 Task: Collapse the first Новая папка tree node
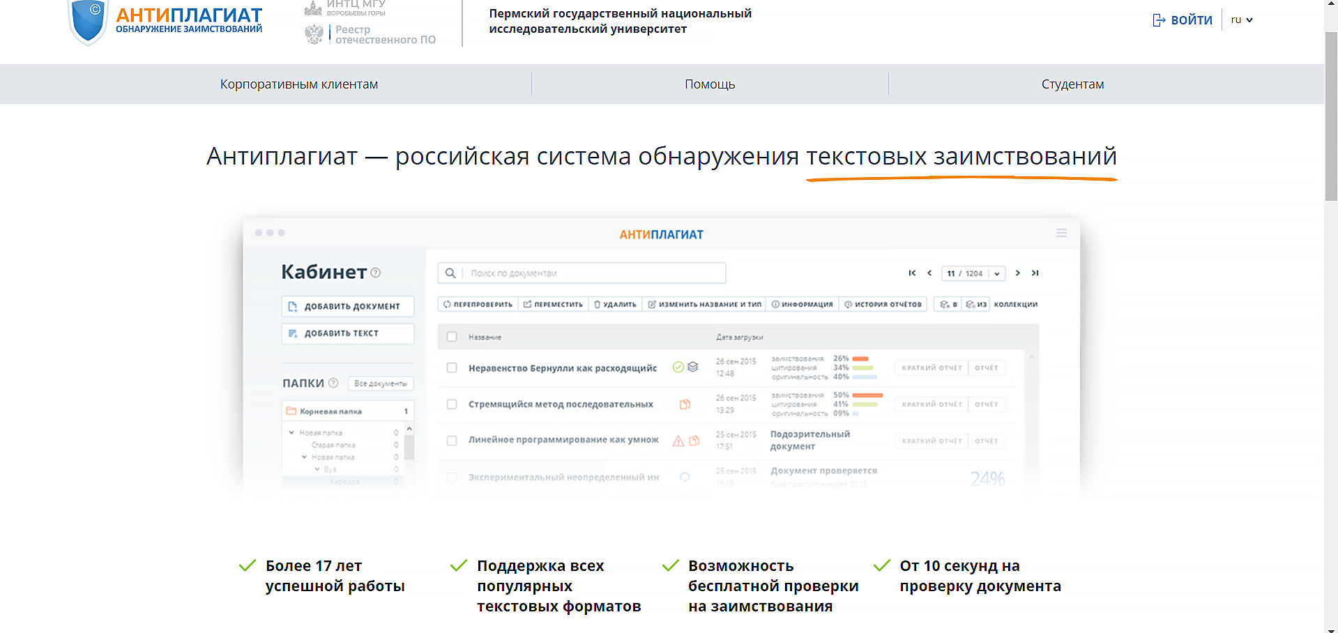coord(292,433)
